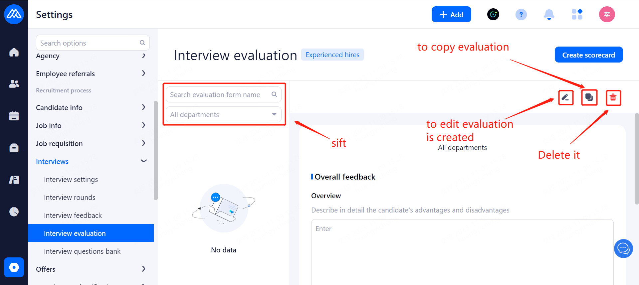
Task: Click the Create scorecard button
Action: point(588,55)
